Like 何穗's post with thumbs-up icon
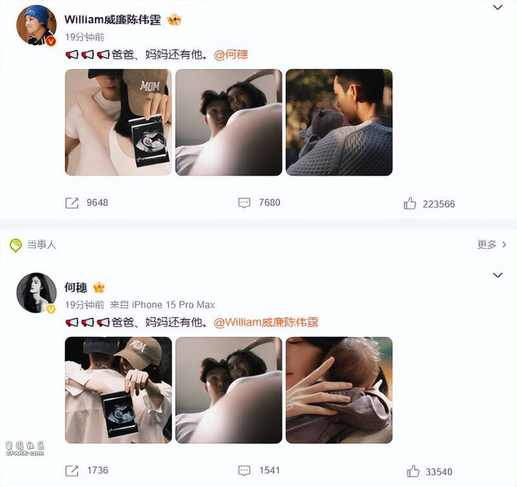 point(413,471)
